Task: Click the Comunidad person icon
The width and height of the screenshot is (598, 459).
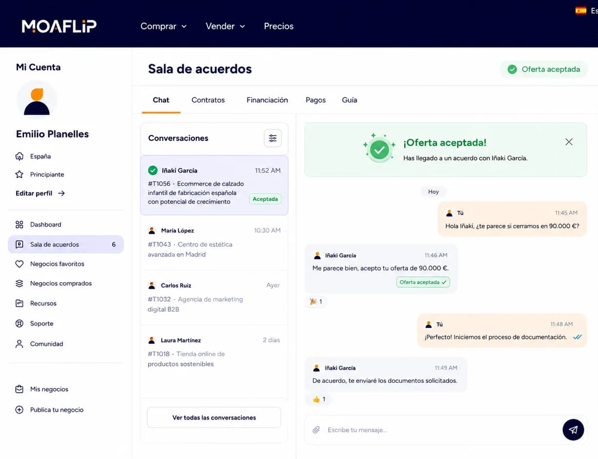Action: (20, 344)
